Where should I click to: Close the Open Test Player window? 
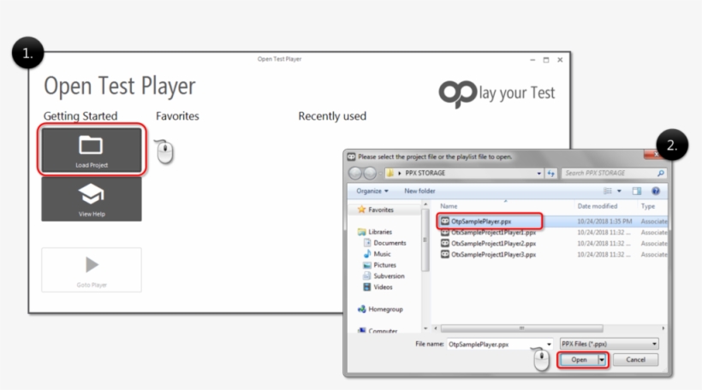pyautogui.click(x=560, y=60)
